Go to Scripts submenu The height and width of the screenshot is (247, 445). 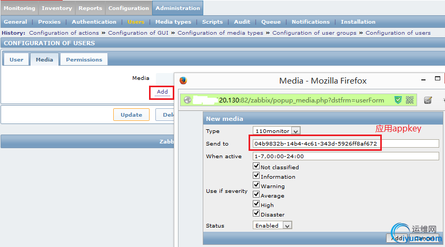pyautogui.click(x=212, y=22)
